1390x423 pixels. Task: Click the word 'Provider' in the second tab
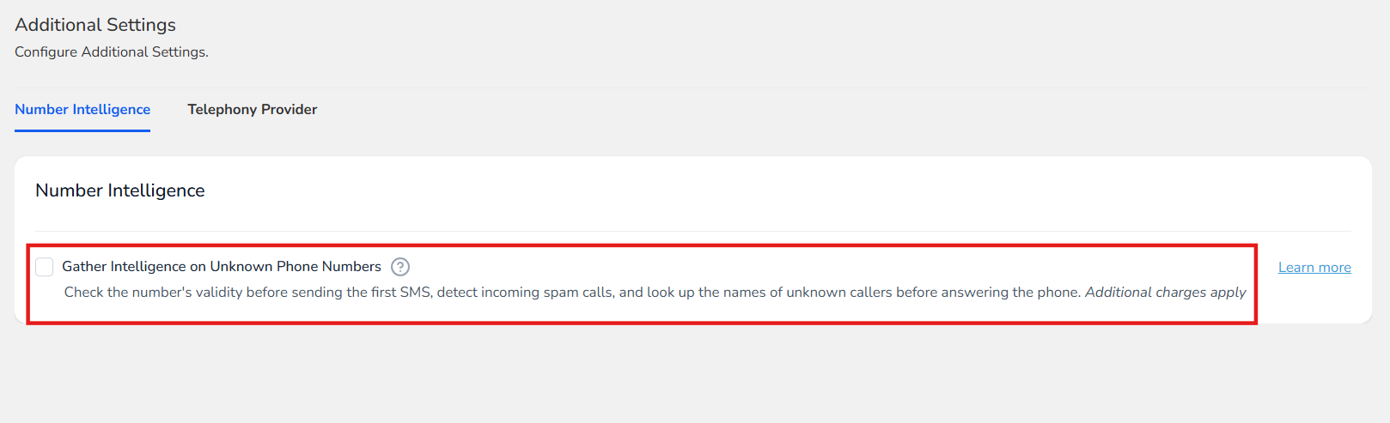click(x=290, y=110)
